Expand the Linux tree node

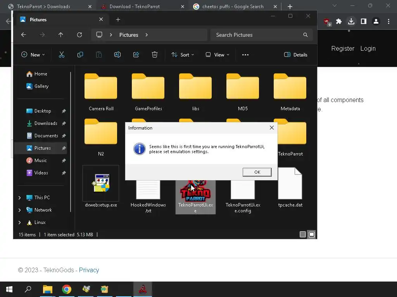tap(20, 222)
